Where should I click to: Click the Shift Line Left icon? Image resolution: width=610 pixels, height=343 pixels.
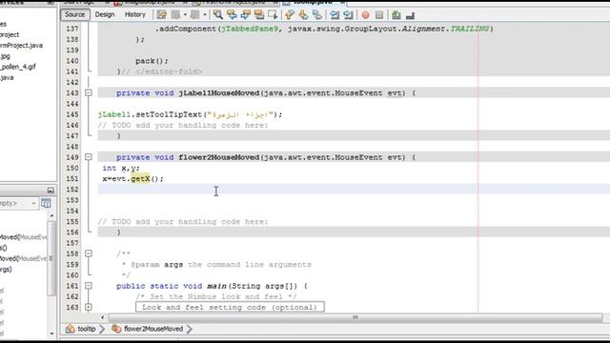click(x=335, y=15)
